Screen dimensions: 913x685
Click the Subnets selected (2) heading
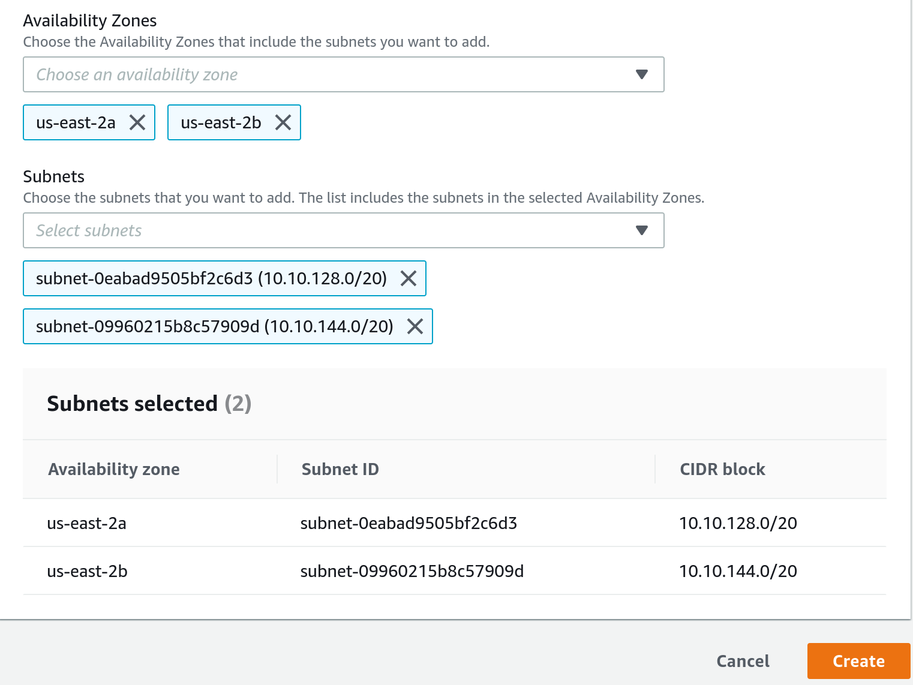[149, 404]
